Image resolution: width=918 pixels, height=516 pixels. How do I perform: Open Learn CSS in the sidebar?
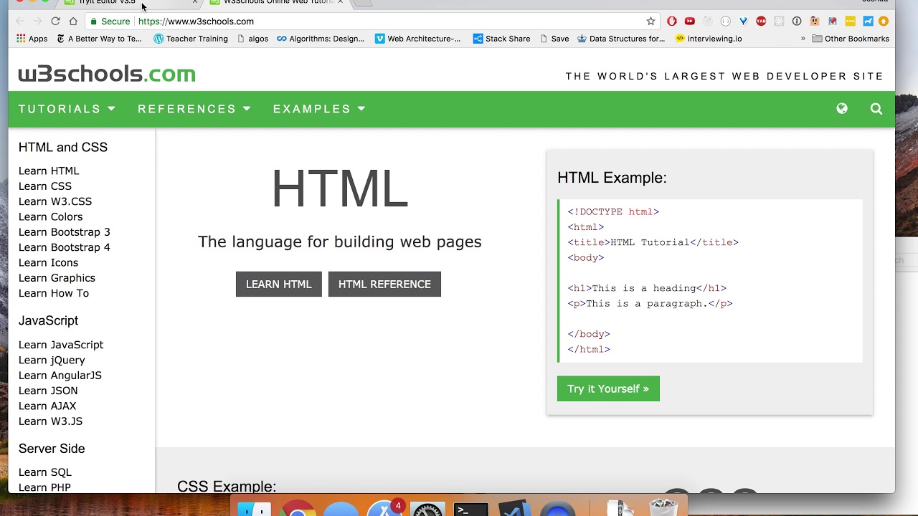(45, 186)
